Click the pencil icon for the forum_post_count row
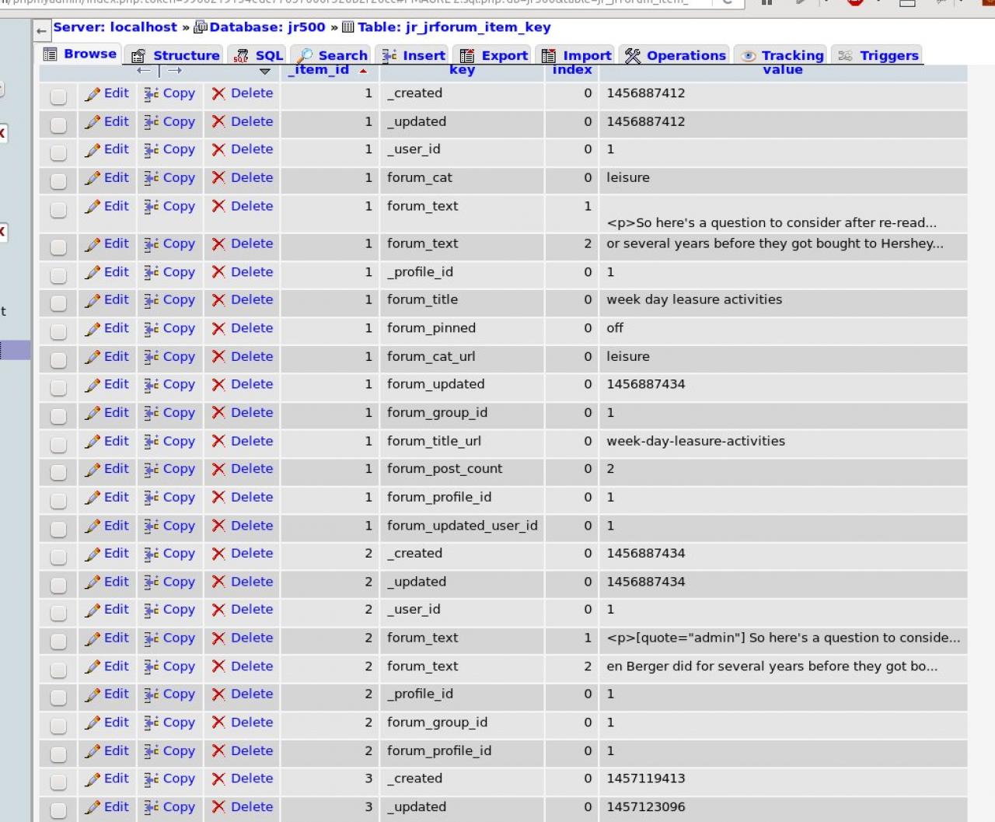Image resolution: width=995 pixels, height=822 pixels. click(x=93, y=470)
